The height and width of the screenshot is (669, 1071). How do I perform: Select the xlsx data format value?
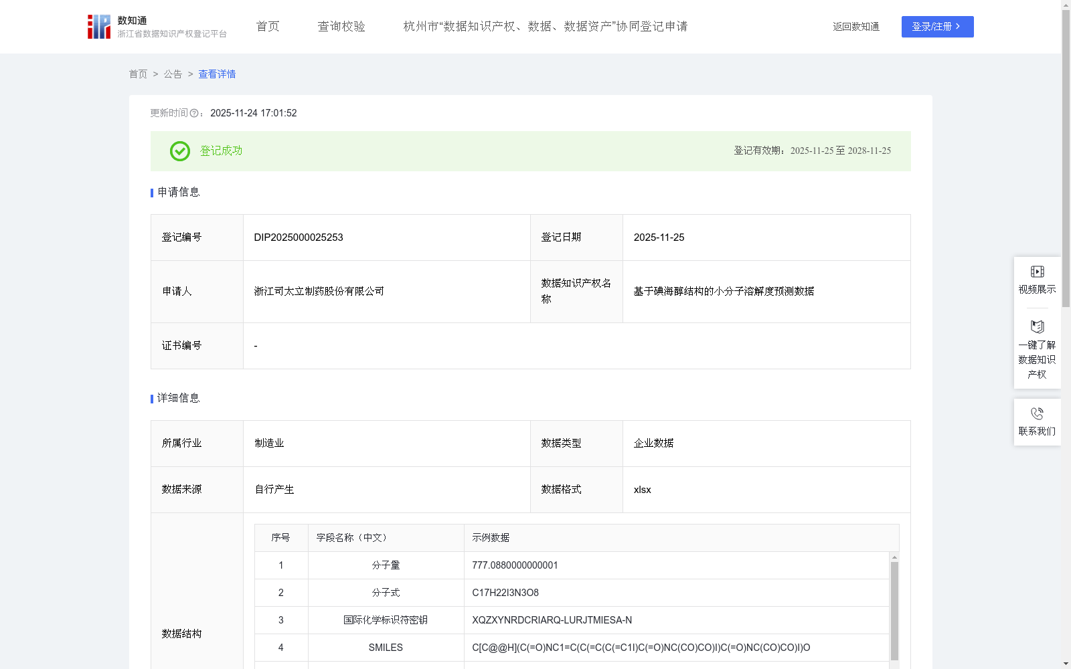pos(643,490)
